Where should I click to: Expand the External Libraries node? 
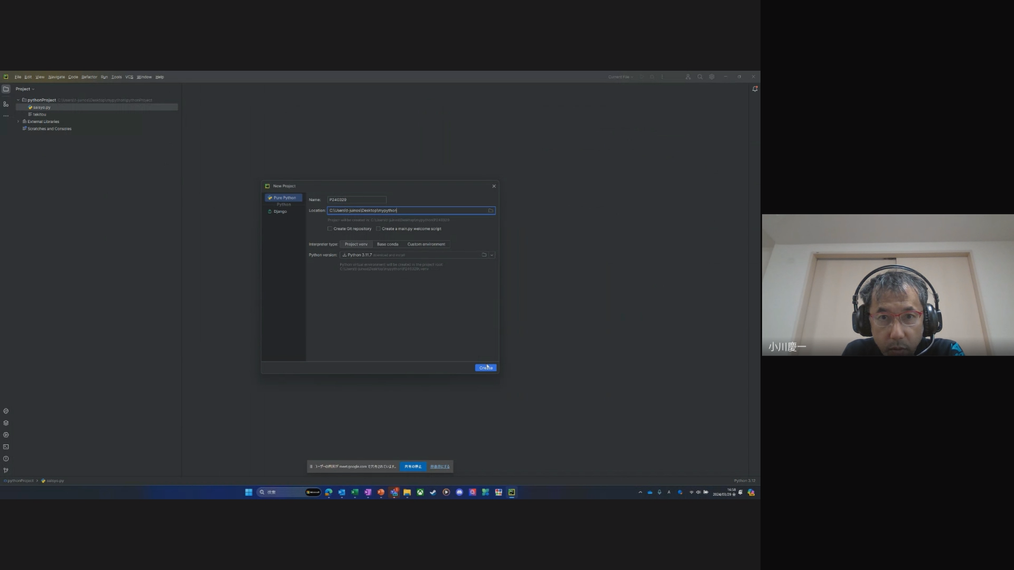pos(18,121)
